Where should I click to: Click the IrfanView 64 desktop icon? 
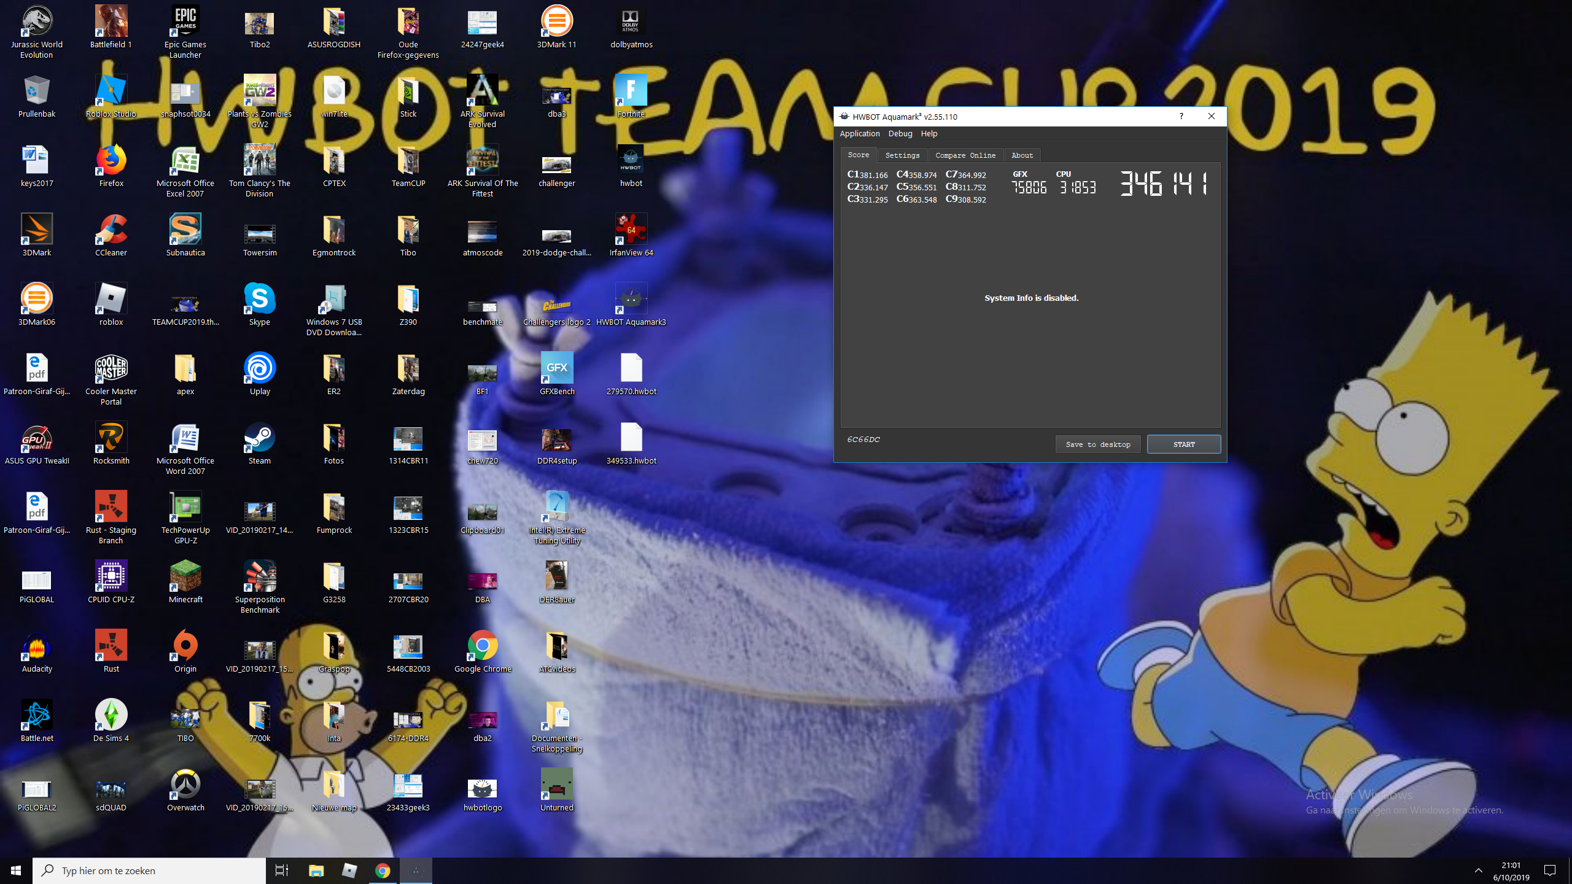point(631,236)
